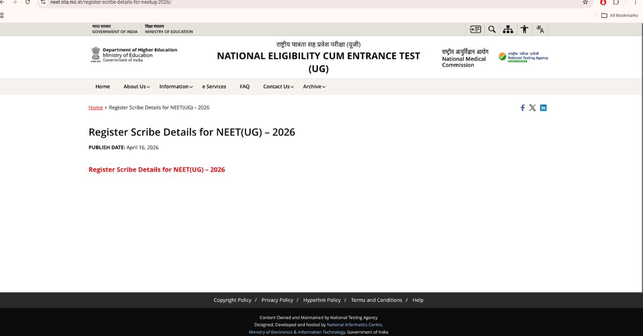Click the LinkedIn share icon
Image resolution: width=643 pixels, height=336 pixels.
click(x=543, y=108)
